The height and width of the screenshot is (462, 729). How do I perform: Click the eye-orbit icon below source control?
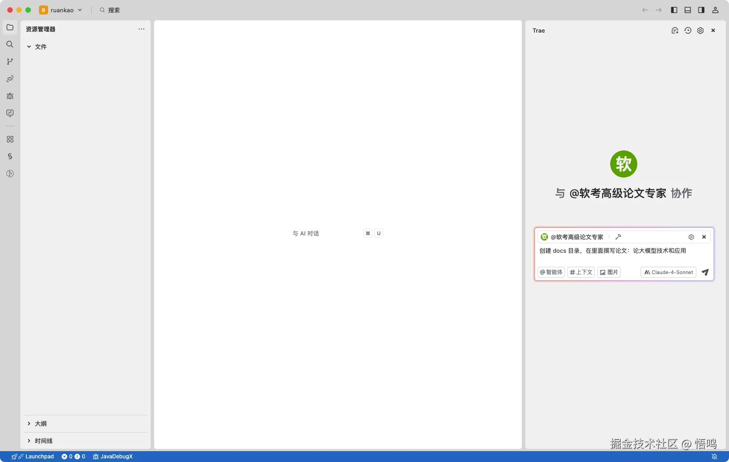(10, 79)
